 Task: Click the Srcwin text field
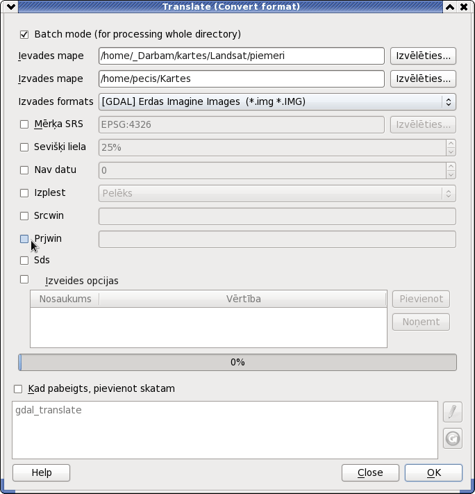(277, 217)
